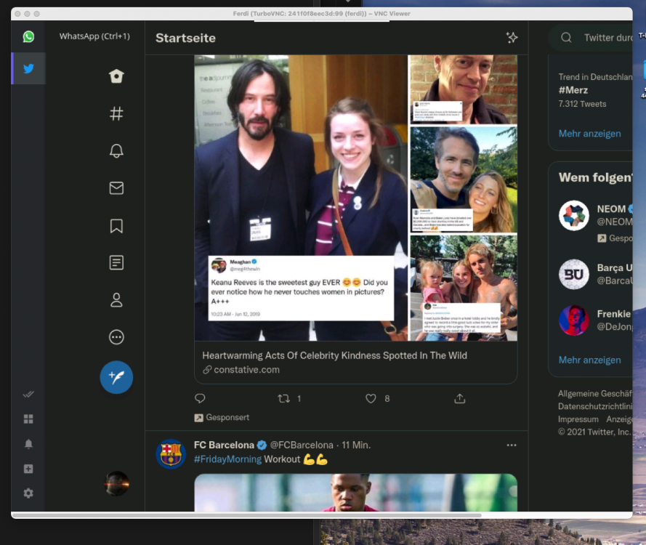The height and width of the screenshot is (545, 646).
Task: Open the Keanu Reeves photo
Action: [301, 198]
